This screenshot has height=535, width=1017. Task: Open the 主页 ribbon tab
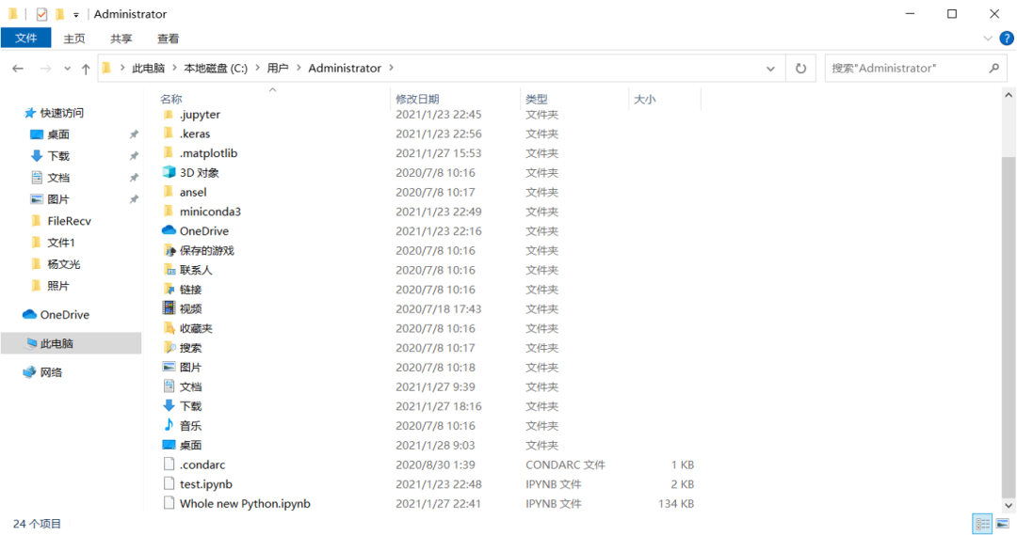click(x=74, y=39)
